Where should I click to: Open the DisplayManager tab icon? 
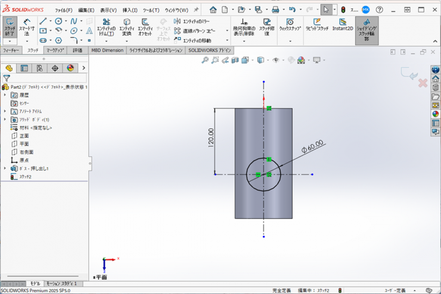coord(70,68)
